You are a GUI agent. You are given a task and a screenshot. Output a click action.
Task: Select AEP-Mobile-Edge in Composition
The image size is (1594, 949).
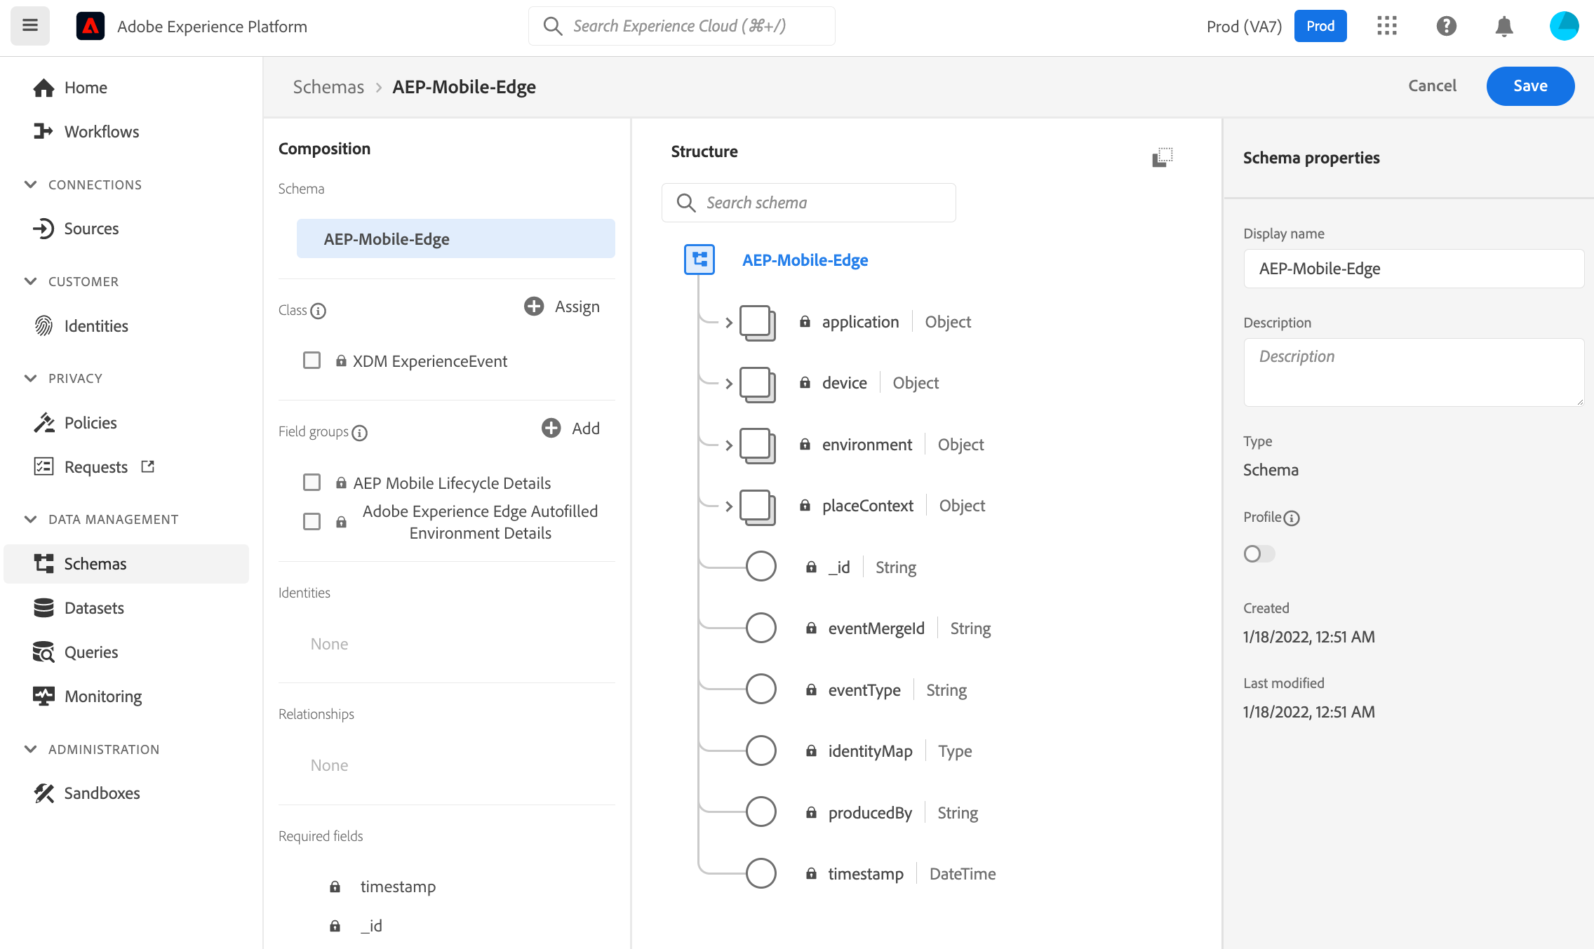(456, 238)
